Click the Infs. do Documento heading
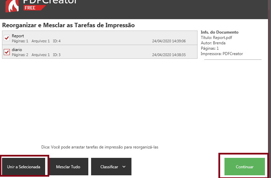This screenshot has width=271, height=178. 219,32
